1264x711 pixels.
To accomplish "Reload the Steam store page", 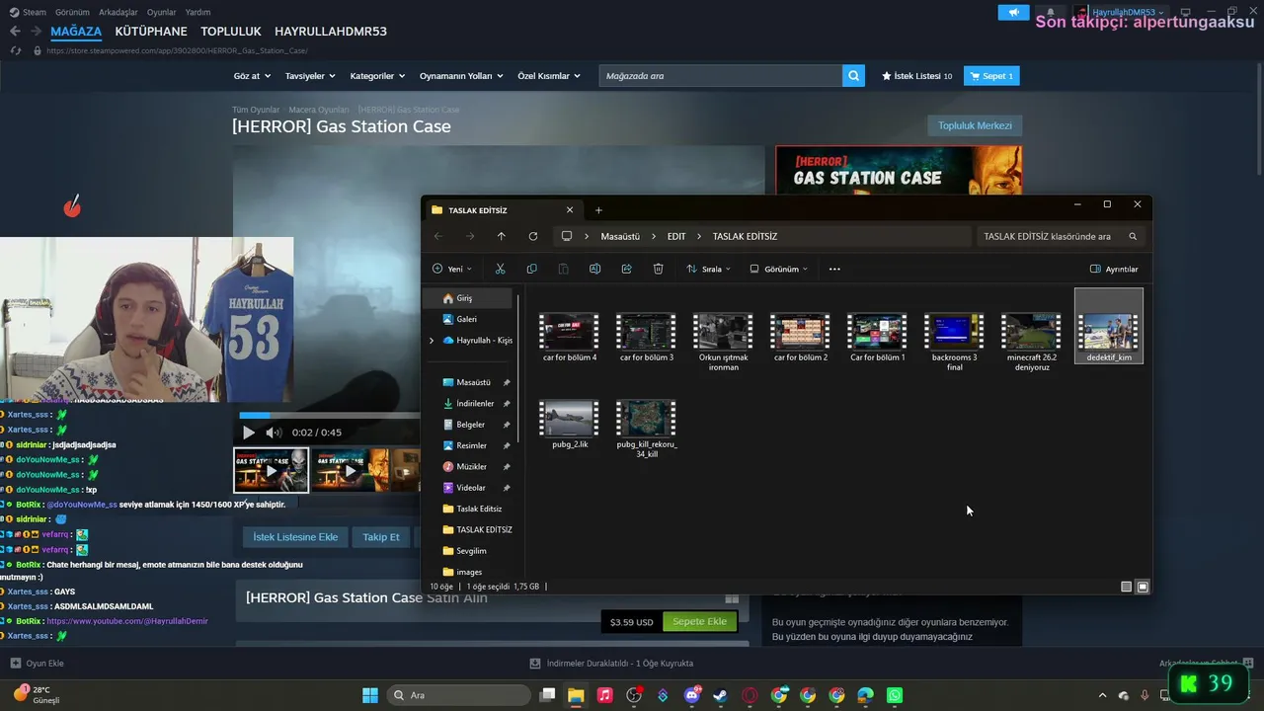I will point(15,50).
